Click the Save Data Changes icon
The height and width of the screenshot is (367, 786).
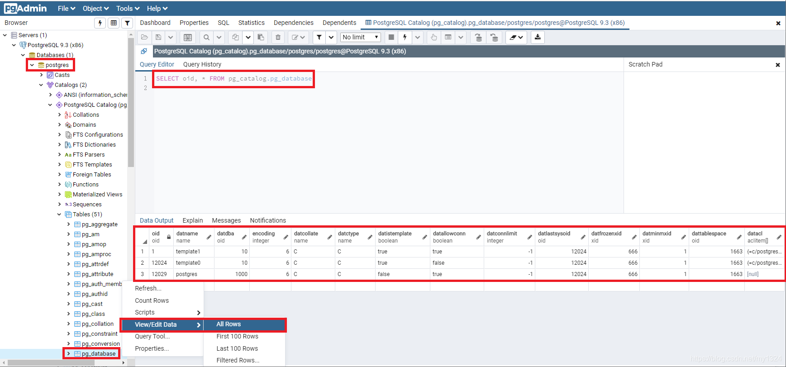point(188,37)
